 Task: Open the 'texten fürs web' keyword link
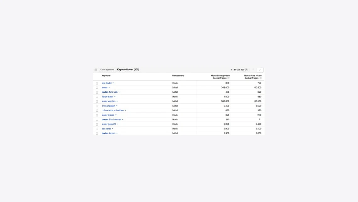pyautogui.click(x=110, y=92)
